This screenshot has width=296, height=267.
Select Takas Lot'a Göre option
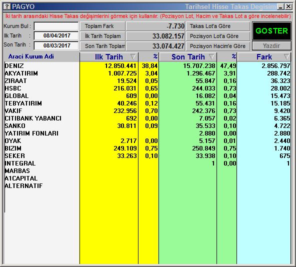(x=218, y=26)
